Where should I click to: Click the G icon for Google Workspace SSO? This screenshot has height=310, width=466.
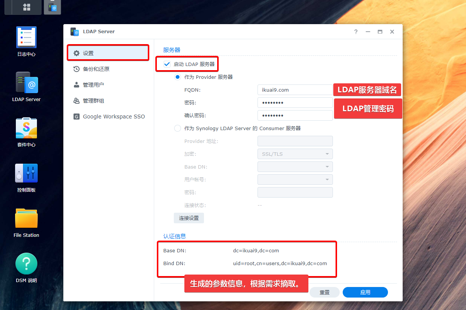pyautogui.click(x=77, y=117)
